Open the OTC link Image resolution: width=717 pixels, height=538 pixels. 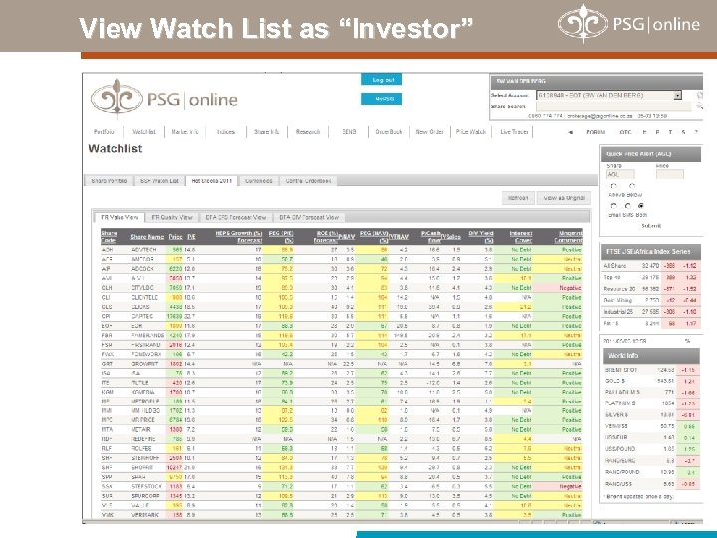625,132
